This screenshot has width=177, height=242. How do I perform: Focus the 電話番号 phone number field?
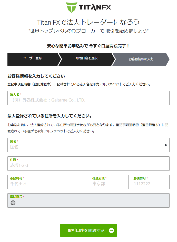pos(88,200)
